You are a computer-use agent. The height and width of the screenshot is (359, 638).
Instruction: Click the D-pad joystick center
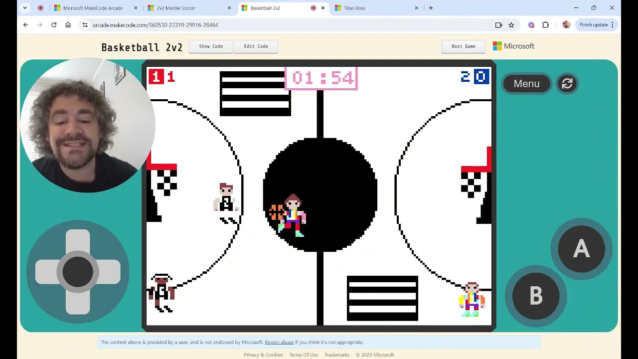(78, 272)
